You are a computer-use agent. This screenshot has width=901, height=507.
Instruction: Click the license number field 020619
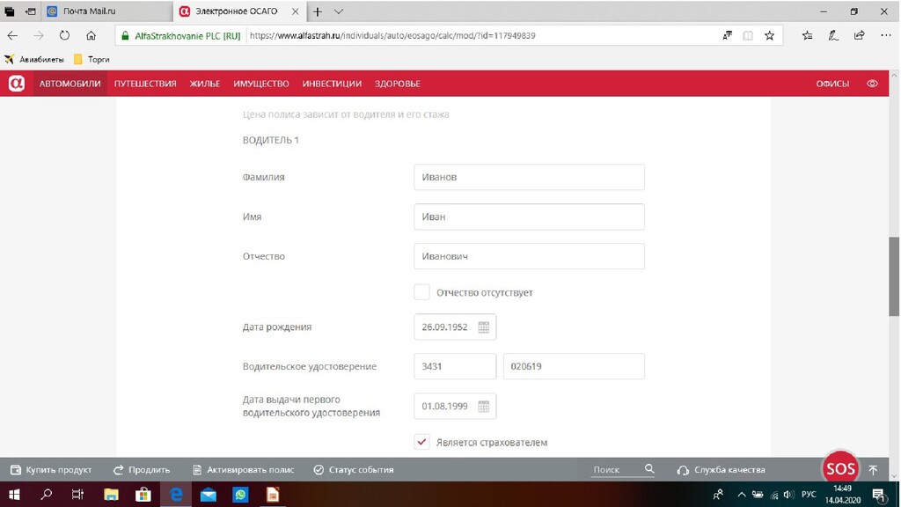pos(574,366)
